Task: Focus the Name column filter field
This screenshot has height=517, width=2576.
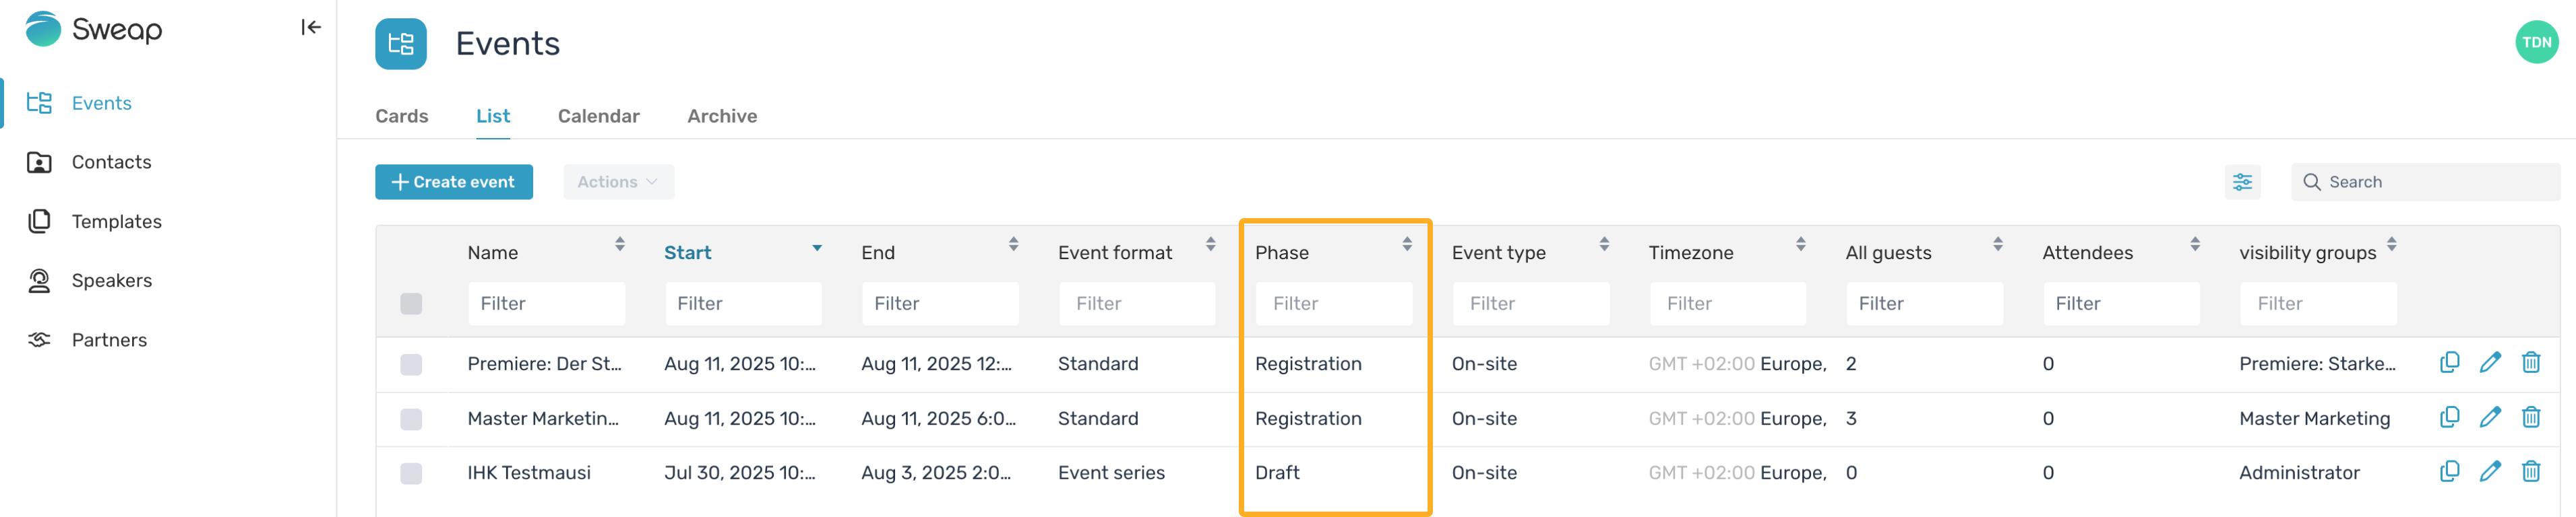Action: pos(546,304)
